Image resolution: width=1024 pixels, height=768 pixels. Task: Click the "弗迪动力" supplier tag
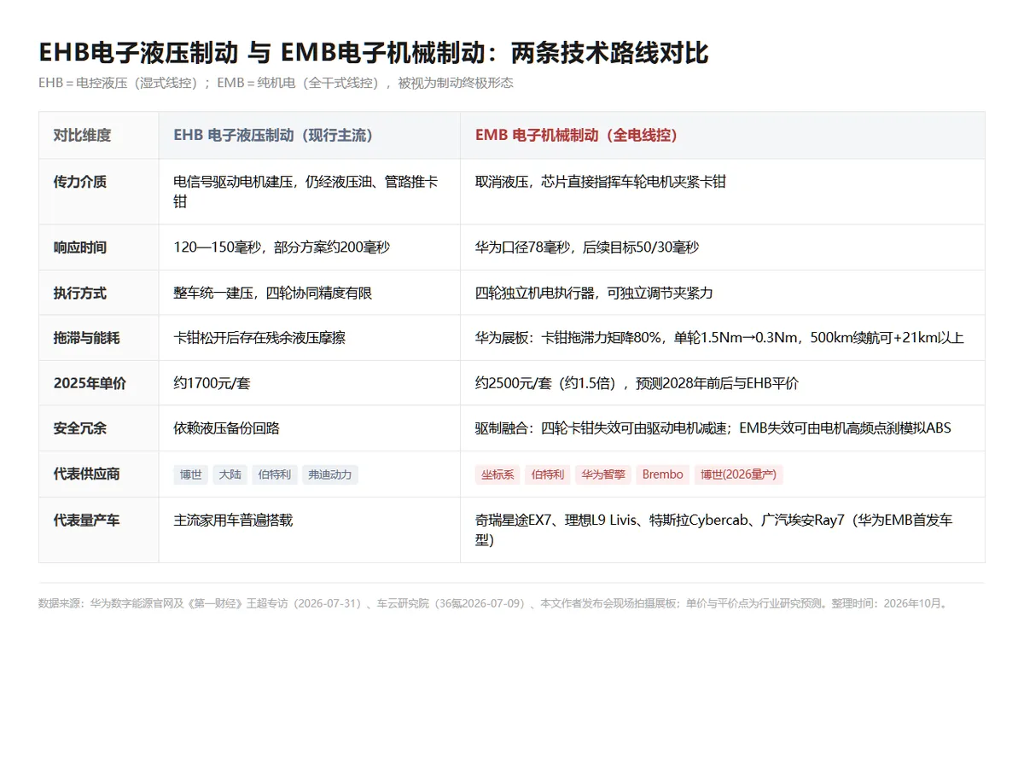click(x=330, y=474)
